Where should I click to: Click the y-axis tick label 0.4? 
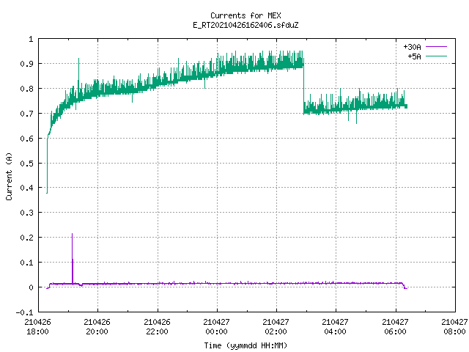[26, 188]
